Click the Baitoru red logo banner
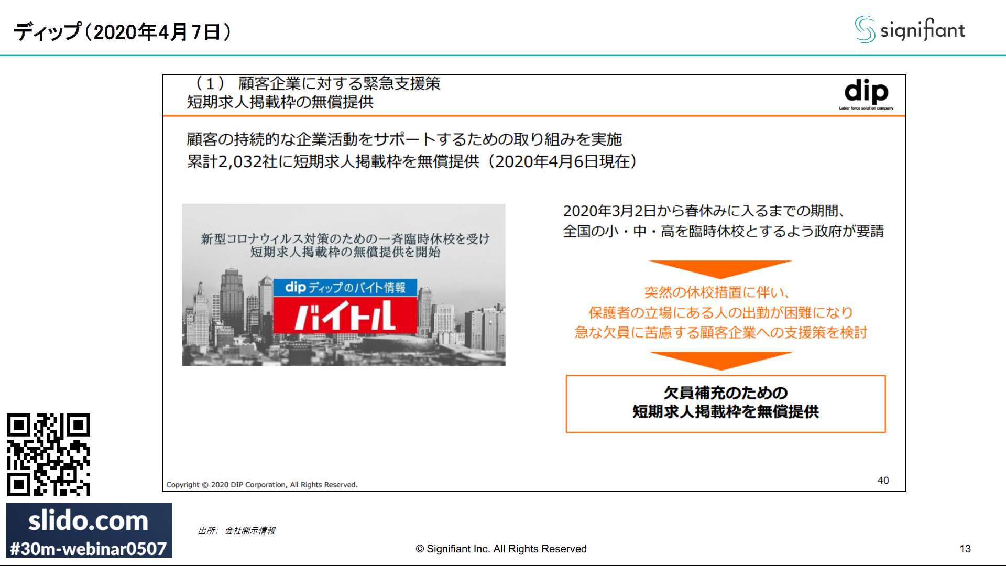 coord(345,315)
